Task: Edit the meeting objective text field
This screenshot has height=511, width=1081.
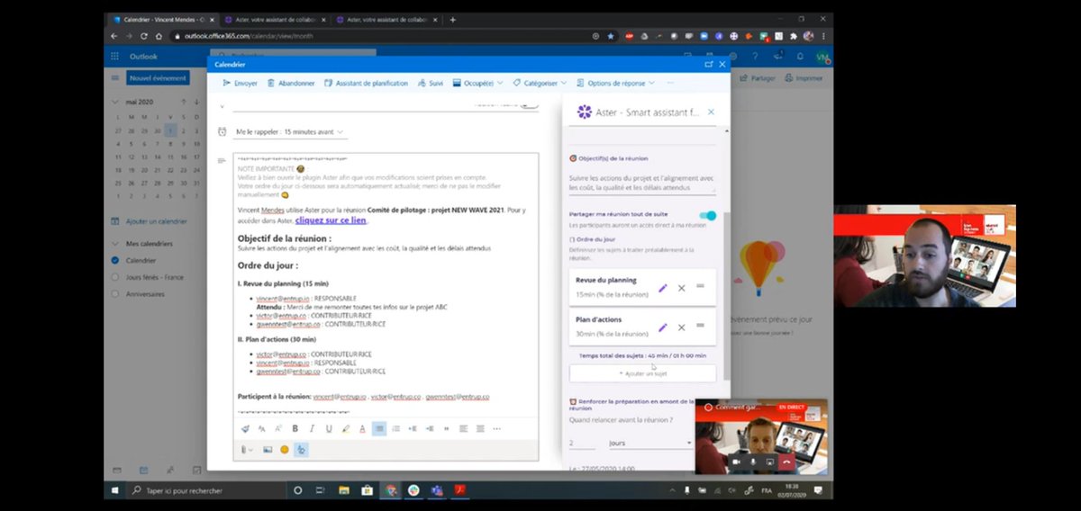Action: pos(642,184)
